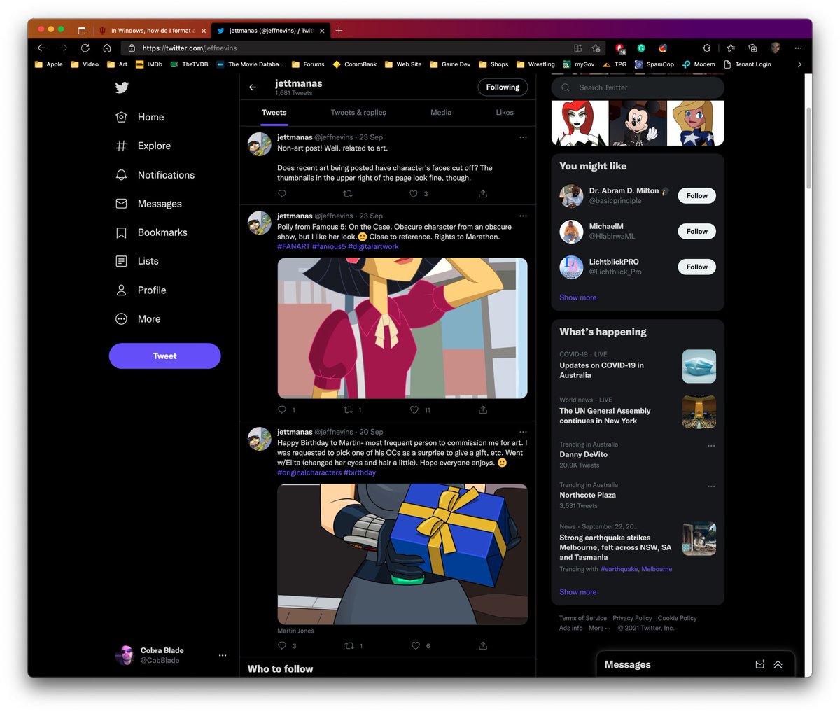
Task: Share the Happy Birthday Martin tweet
Action: coord(483,645)
